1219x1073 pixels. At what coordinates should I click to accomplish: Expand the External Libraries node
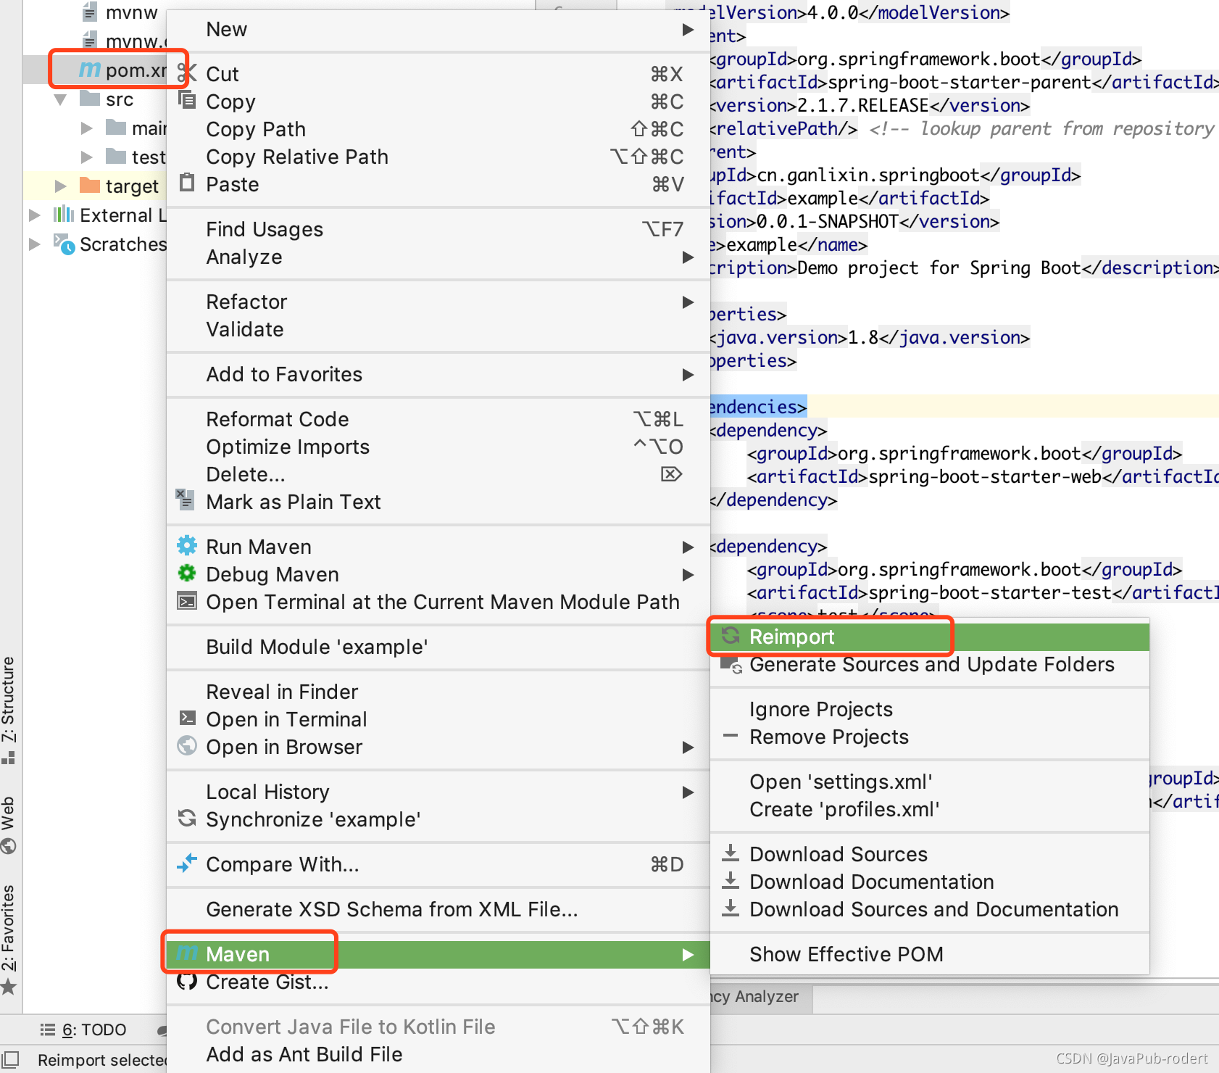[34, 215]
